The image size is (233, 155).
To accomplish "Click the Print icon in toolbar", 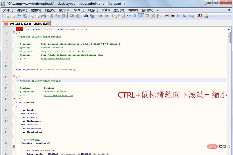I will click(43, 16).
